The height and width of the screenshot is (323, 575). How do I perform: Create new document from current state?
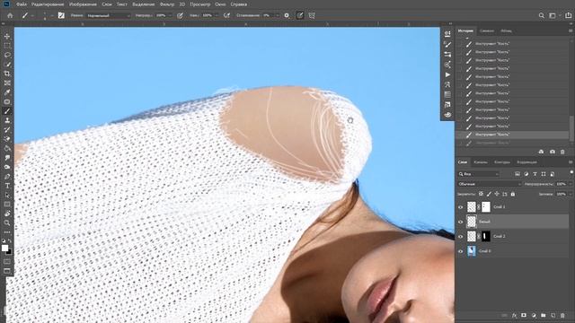541,152
